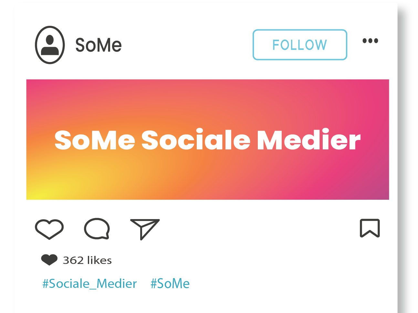The image size is (418, 313).
Task: Follow the #SoMe hashtag link
Action: point(170,284)
